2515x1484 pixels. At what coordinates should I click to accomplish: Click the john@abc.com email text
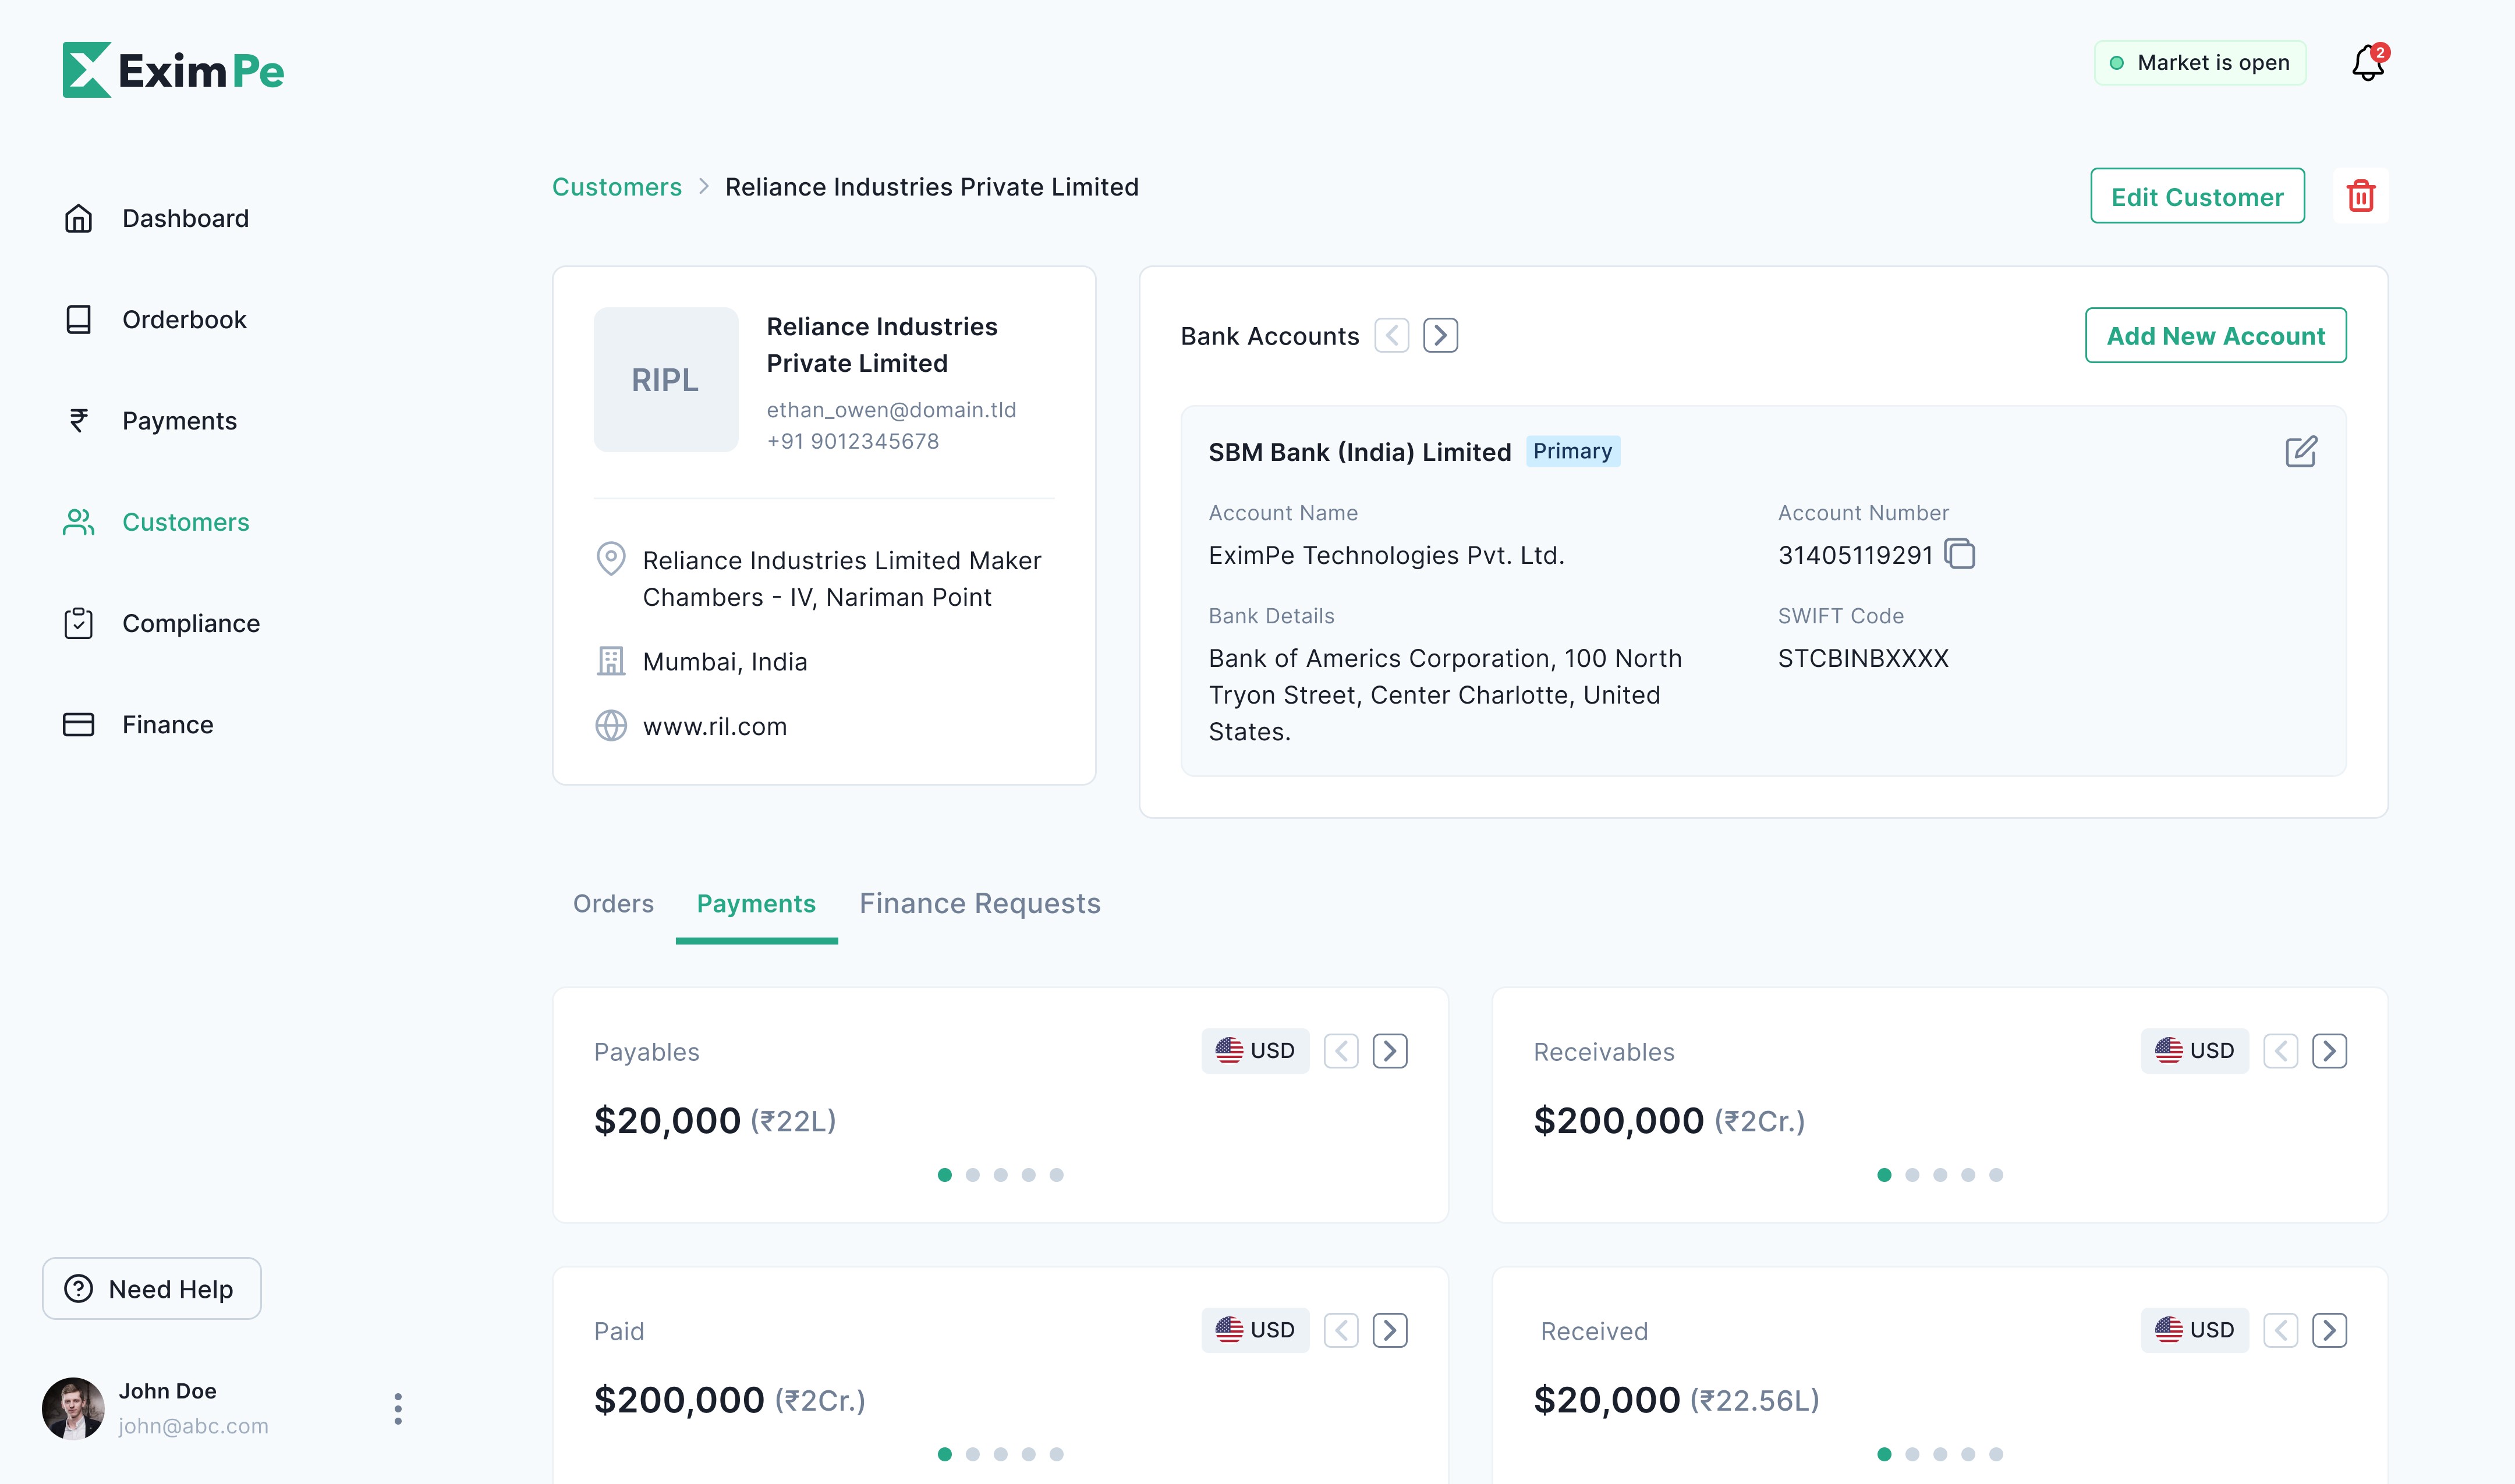(x=193, y=1426)
